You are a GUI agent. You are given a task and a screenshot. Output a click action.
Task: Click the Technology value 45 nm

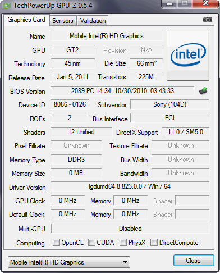[x=72, y=63]
